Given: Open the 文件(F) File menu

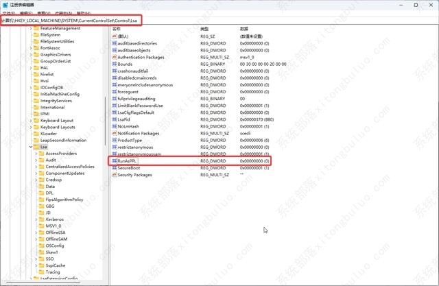Looking at the screenshot, I should click(x=9, y=13).
